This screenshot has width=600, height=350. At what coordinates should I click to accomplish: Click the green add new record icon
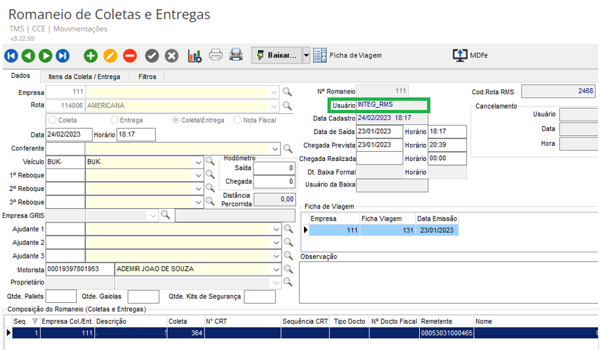point(90,56)
